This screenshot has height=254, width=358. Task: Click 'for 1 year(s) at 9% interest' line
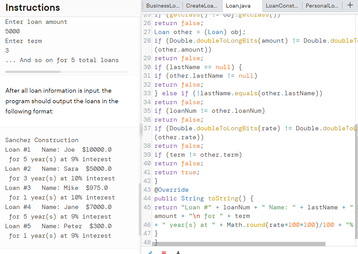pyautogui.click(x=60, y=236)
